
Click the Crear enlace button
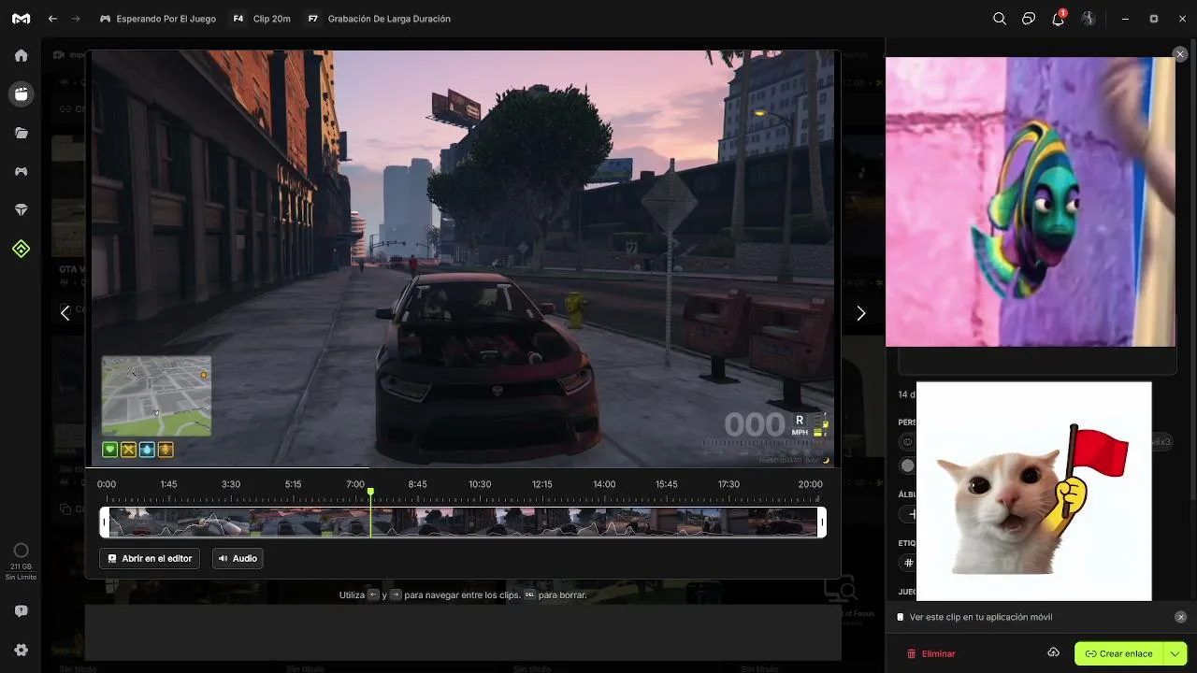(x=1118, y=653)
